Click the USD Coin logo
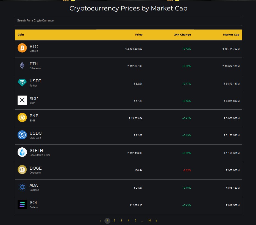 point(22,135)
